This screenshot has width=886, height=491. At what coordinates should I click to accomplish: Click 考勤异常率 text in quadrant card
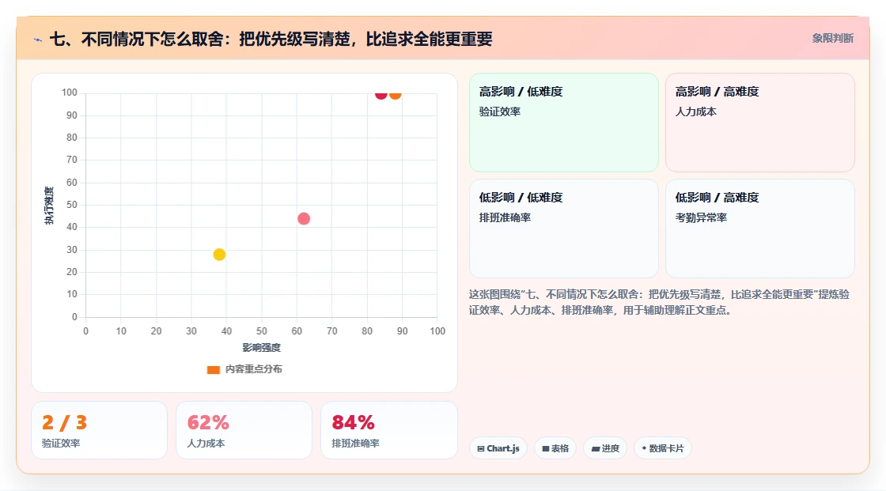(x=701, y=217)
